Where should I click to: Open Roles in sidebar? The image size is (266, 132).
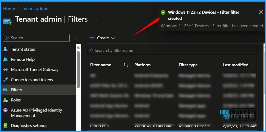[x=16, y=100]
